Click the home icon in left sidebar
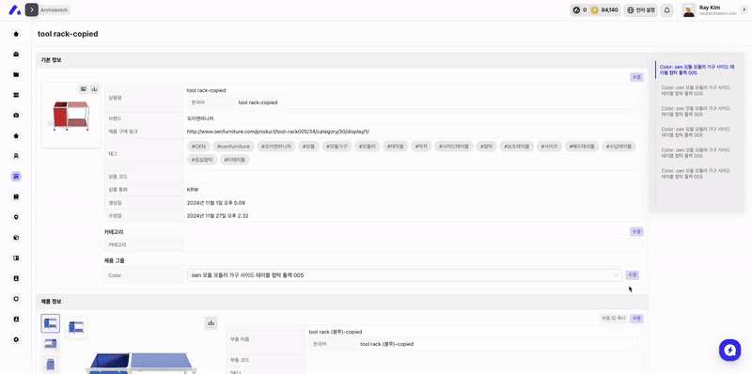Image resolution: width=752 pixels, height=374 pixels. click(x=16, y=34)
